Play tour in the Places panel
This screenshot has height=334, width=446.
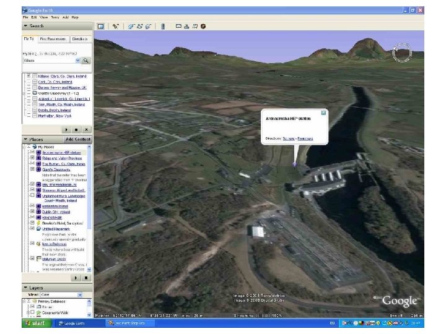76,278
